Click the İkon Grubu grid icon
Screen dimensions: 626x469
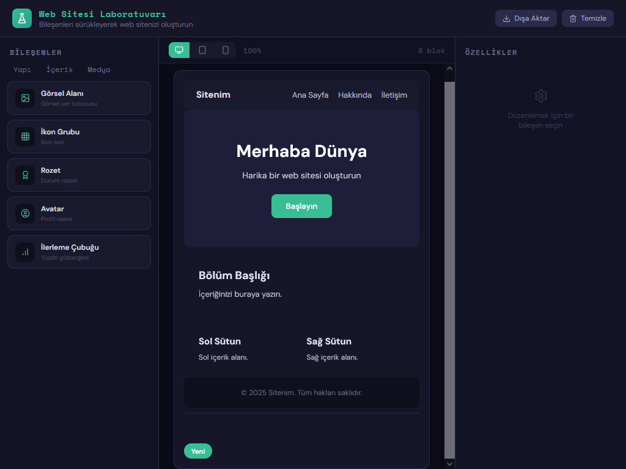click(25, 137)
